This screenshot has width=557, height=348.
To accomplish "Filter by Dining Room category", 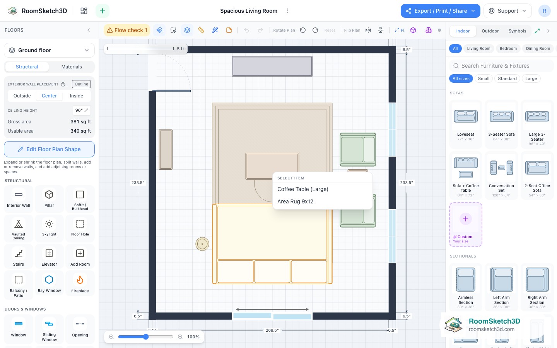I will tap(538, 49).
